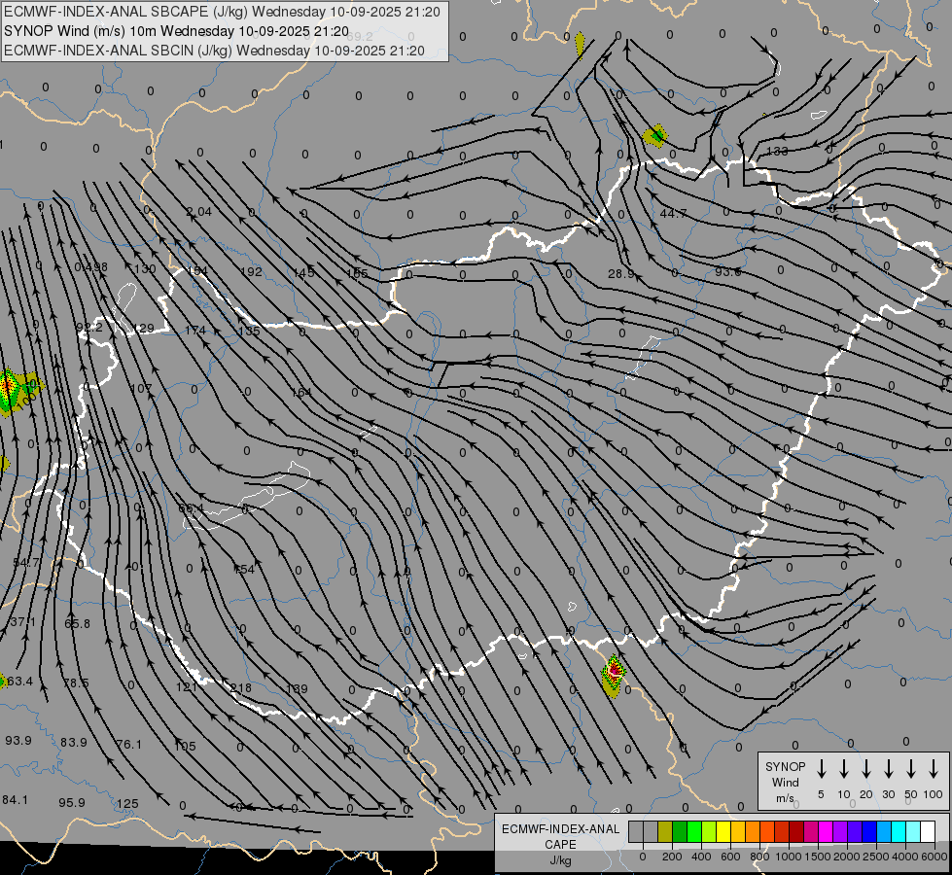Image resolution: width=952 pixels, height=875 pixels.
Task: Click the 192 CAPE value
Action: click(251, 272)
